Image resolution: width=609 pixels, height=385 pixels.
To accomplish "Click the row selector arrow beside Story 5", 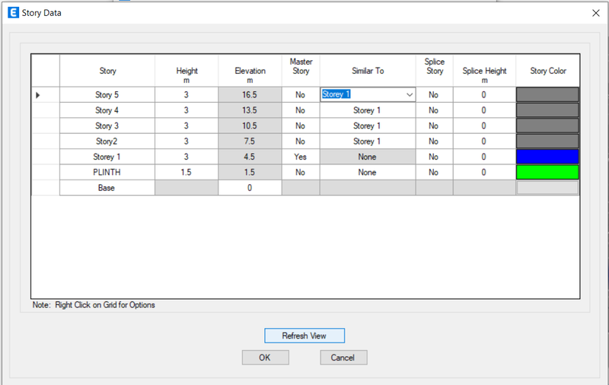I will click(37, 95).
